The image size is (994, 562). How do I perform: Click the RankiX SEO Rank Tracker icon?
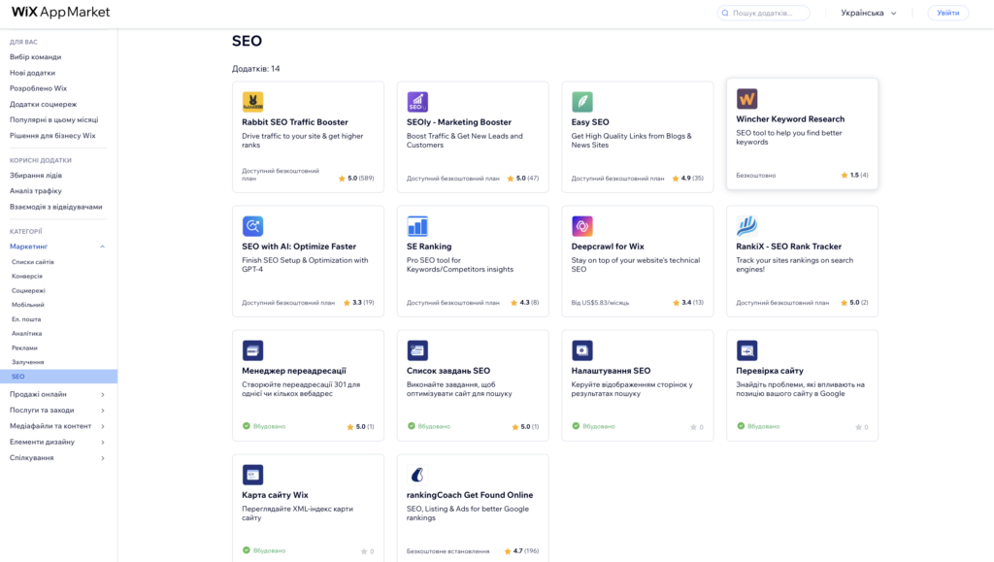tap(746, 226)
